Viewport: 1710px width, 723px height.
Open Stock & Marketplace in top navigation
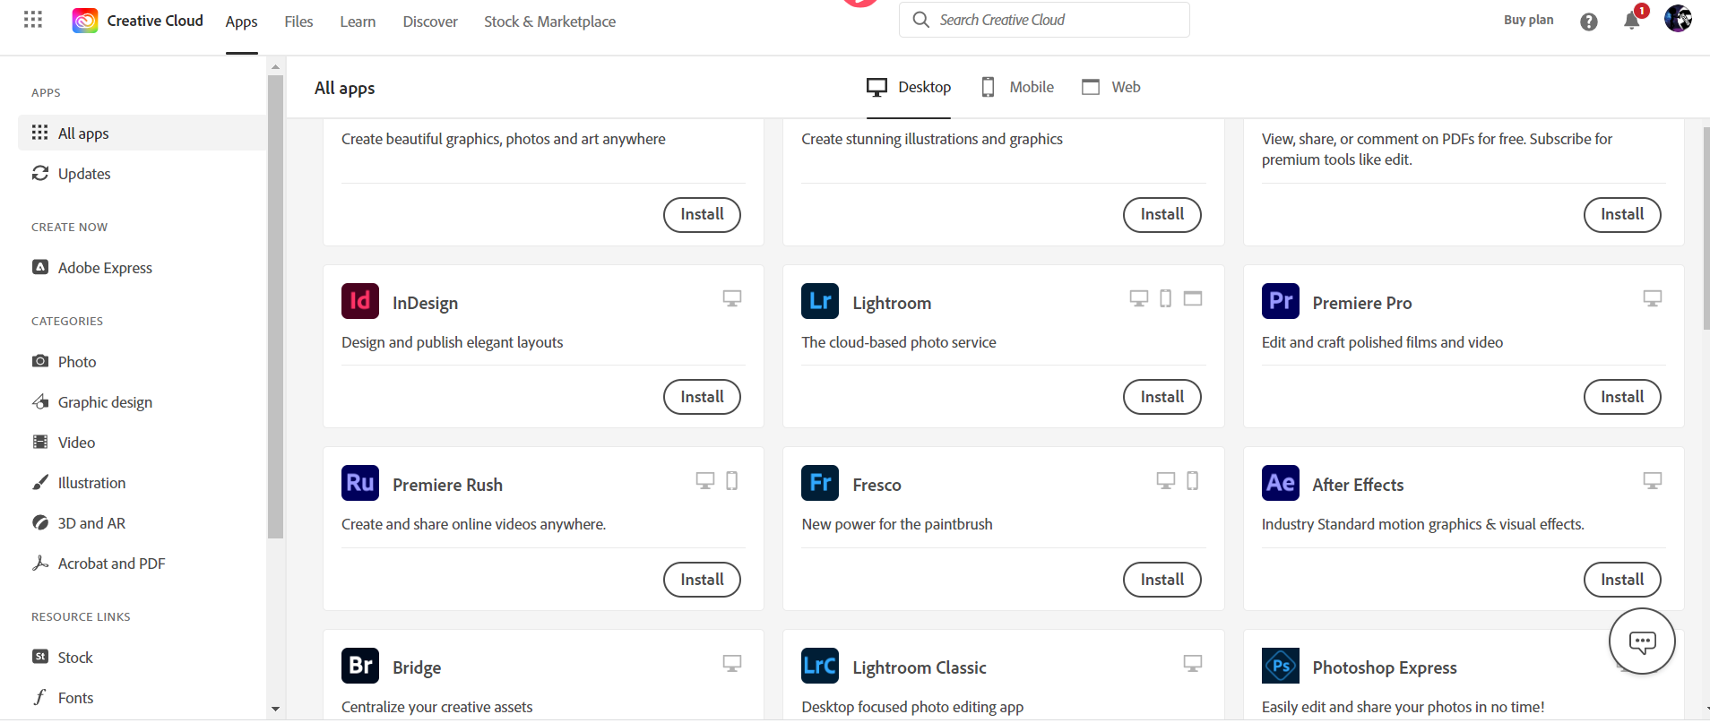549,22
